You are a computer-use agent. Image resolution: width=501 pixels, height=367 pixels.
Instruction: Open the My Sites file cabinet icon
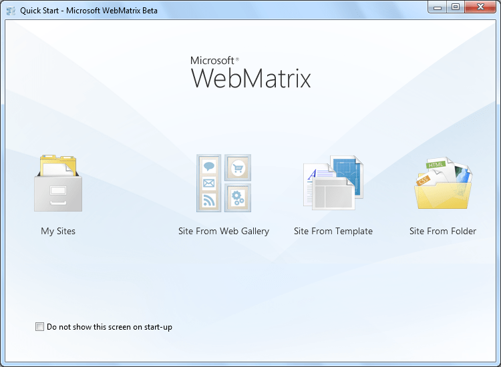[x=58, y=183]
